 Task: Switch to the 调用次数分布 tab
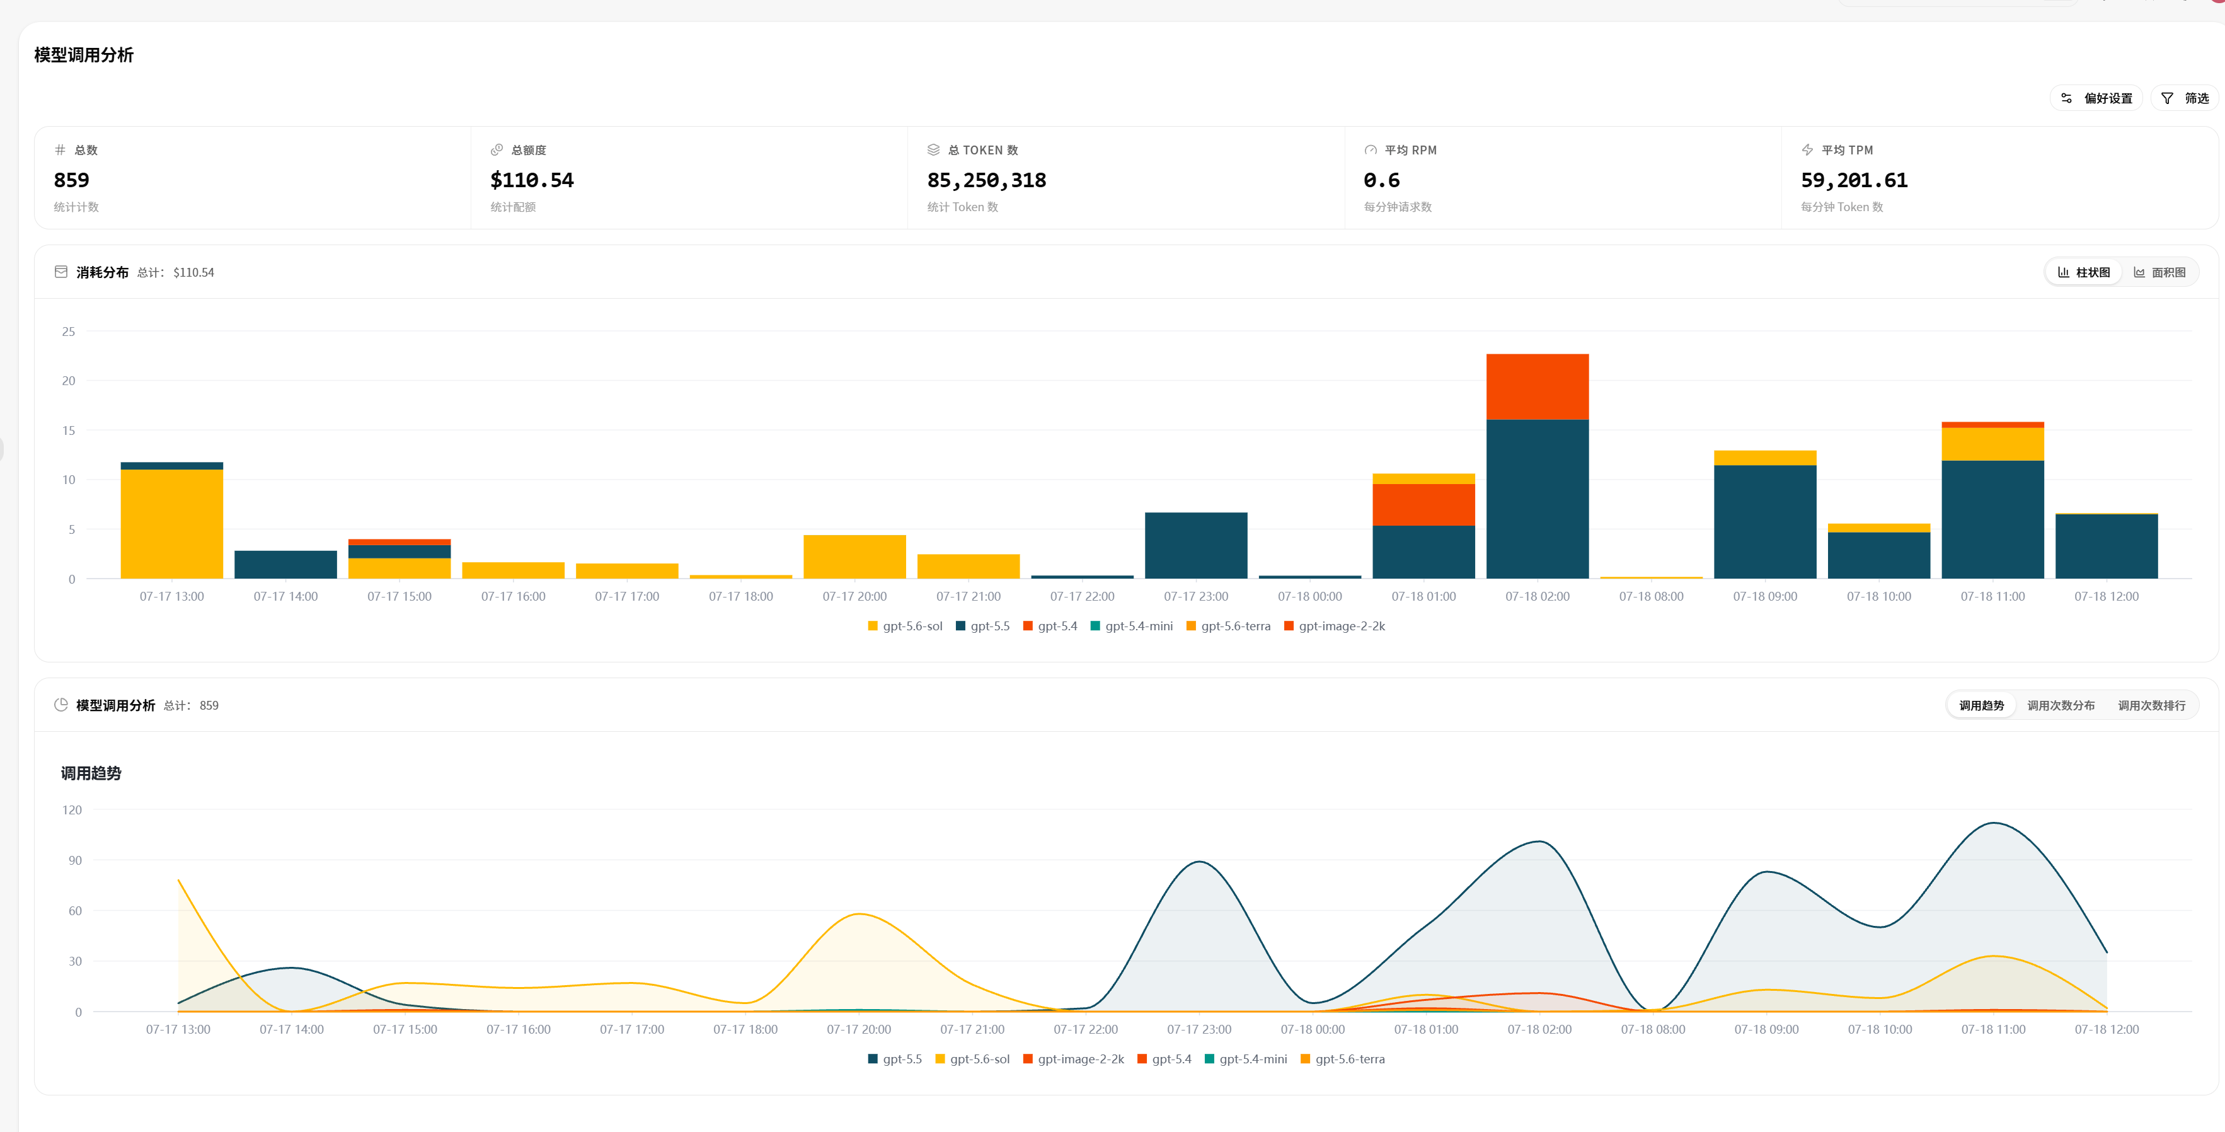(2060, 706)
